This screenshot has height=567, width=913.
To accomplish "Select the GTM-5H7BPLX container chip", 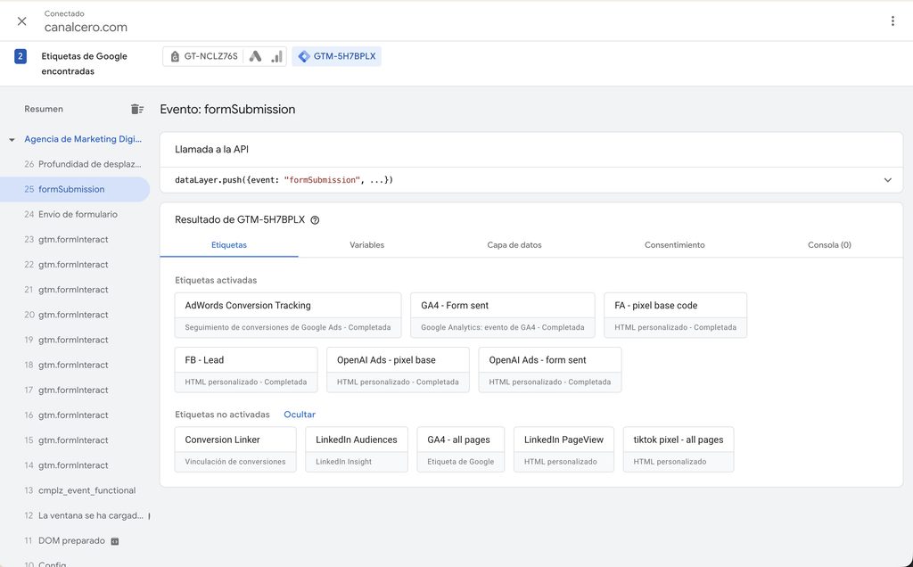I will pyautogui.click(x=336, y=56).
